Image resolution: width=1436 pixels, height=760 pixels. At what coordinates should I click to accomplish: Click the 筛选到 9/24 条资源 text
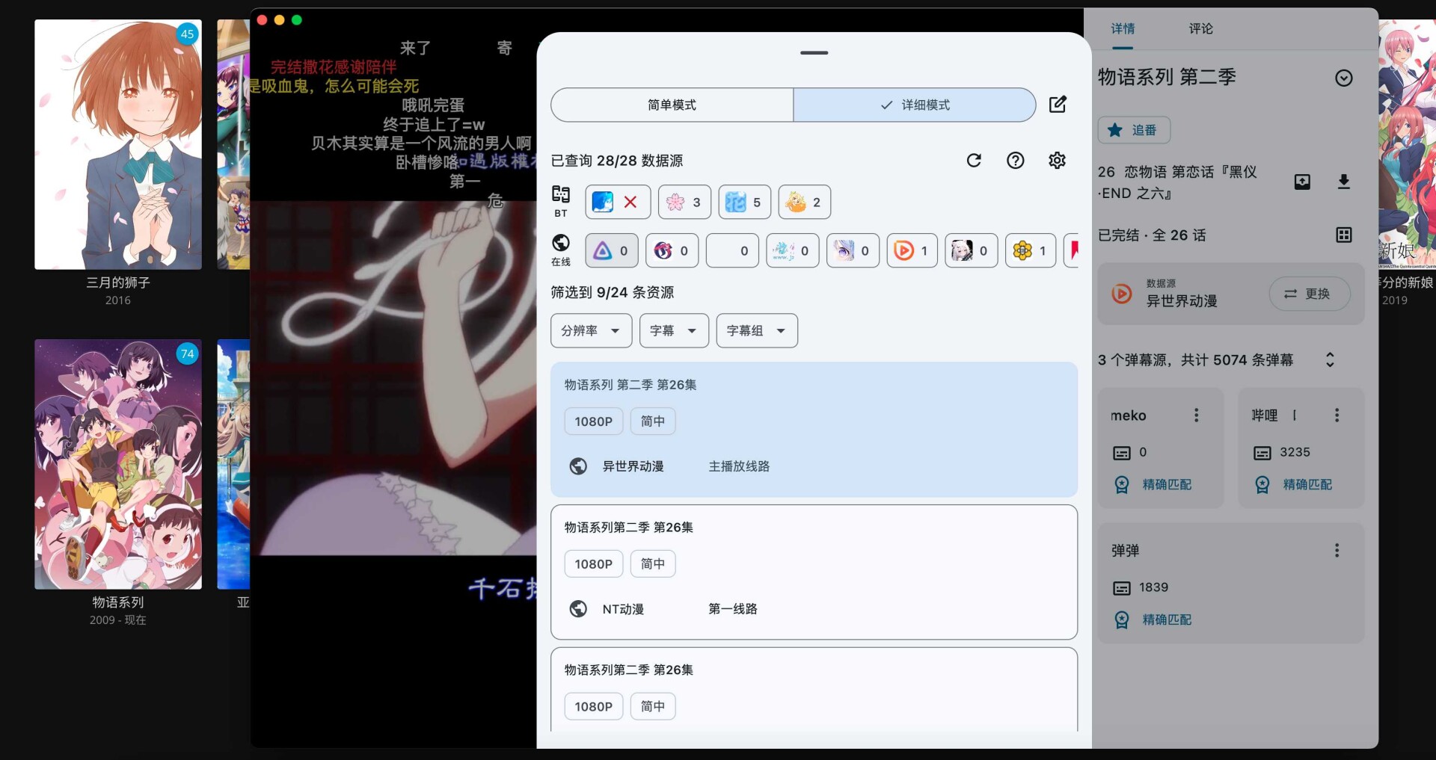[613, 292]
